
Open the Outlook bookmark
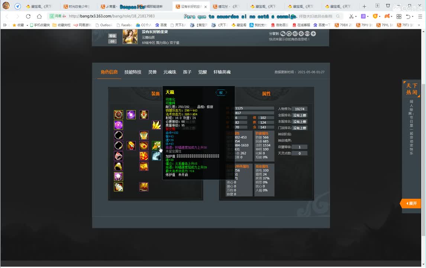point(104,25)
